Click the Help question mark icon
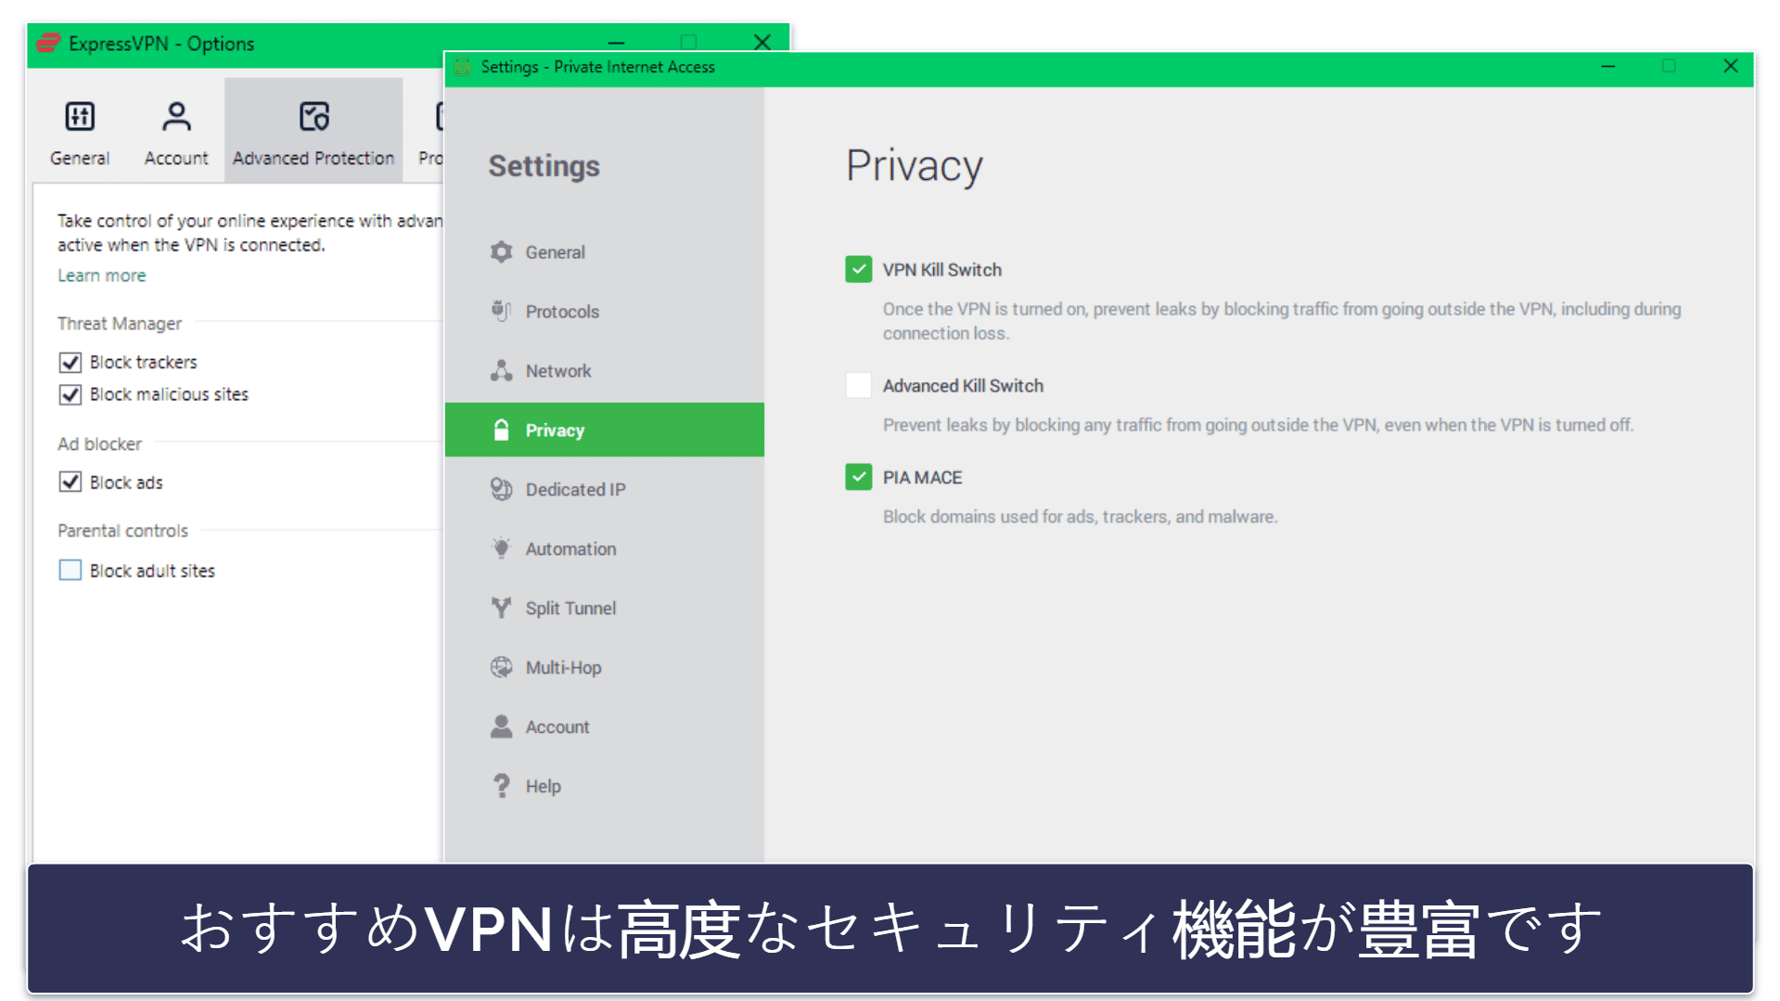The width and height of the screenshot is (1780, 1001). click(501, 786)
